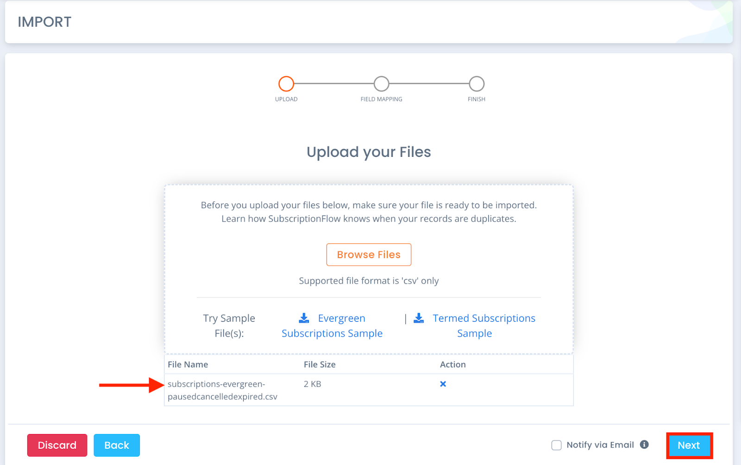Screen dimensions: 741x465
Task: Click the FIELD MAPPING step label
Action: click(382, 99)
